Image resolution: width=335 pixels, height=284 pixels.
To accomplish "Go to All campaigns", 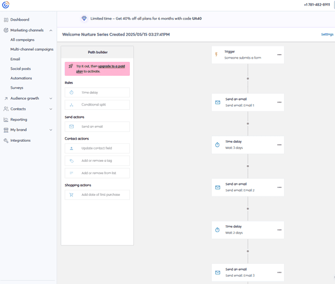I will tap(22, 40).
